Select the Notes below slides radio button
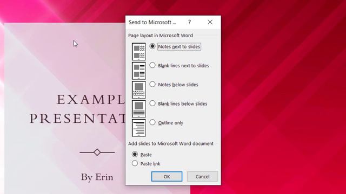Image resolution: width=346 pixels, height=194 pixels. [x=152, y=84]
